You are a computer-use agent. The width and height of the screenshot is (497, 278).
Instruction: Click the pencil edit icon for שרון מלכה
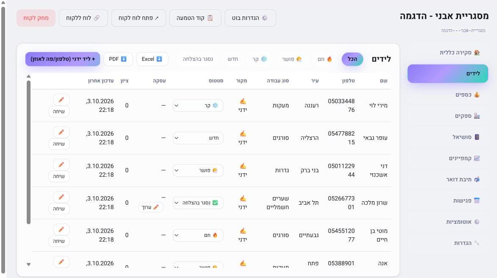[61, 197]
